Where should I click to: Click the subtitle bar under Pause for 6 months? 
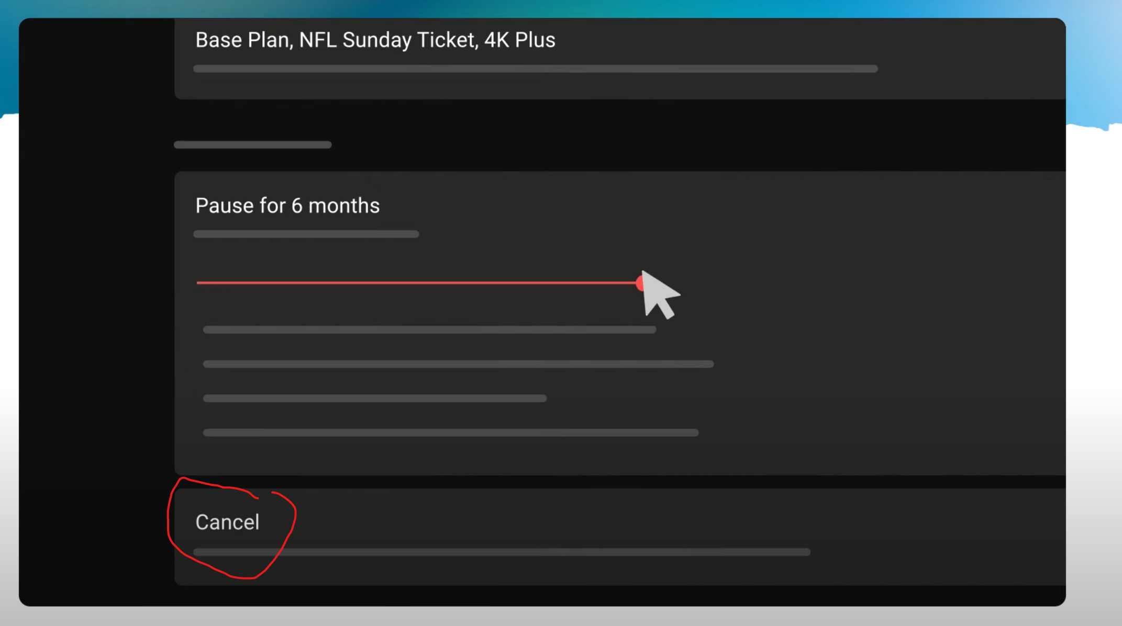pos(306,234)
